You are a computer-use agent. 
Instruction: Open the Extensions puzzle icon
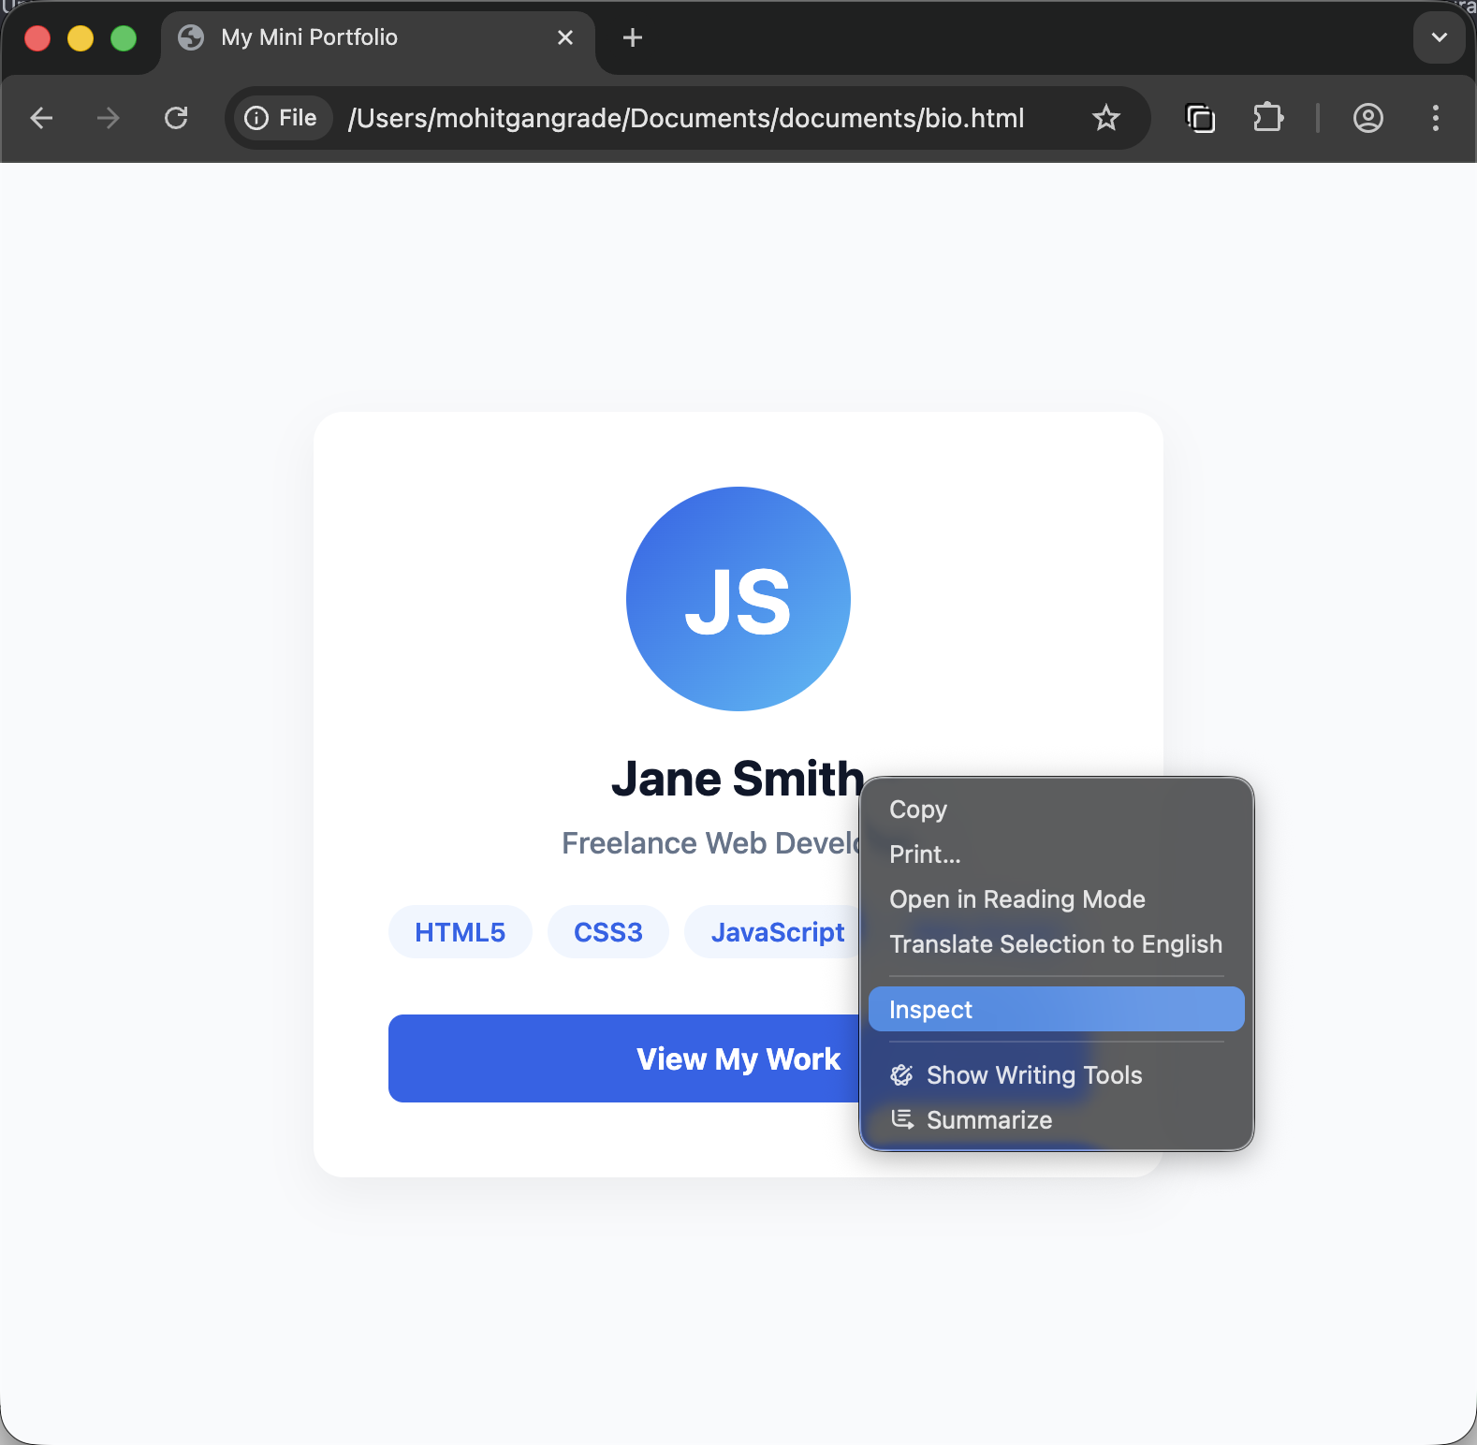[x=1268, y=118]
